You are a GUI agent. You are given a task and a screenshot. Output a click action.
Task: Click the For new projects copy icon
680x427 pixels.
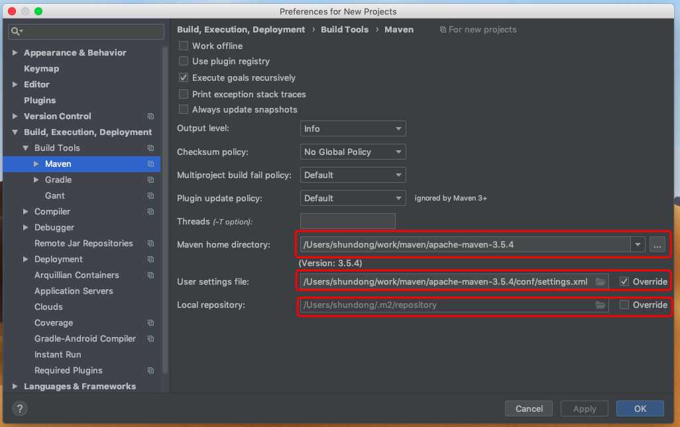(443, 29)
